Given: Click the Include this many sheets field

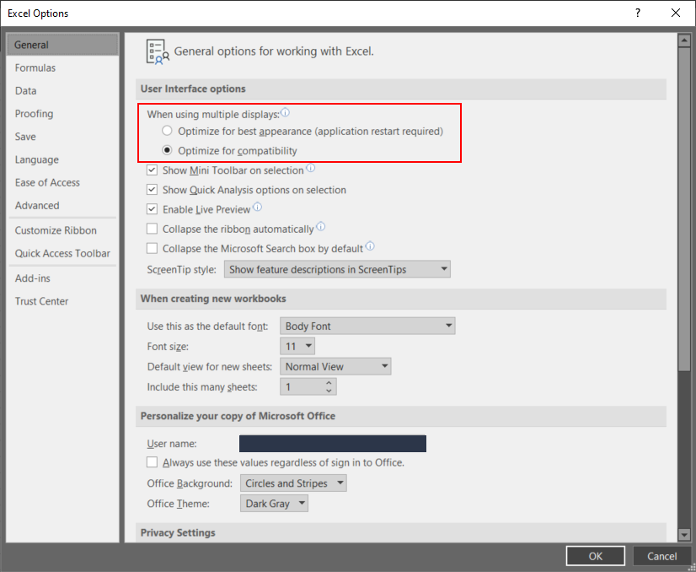Looking at the screenshot, I should pyautogui.click(x=308, y=386).
